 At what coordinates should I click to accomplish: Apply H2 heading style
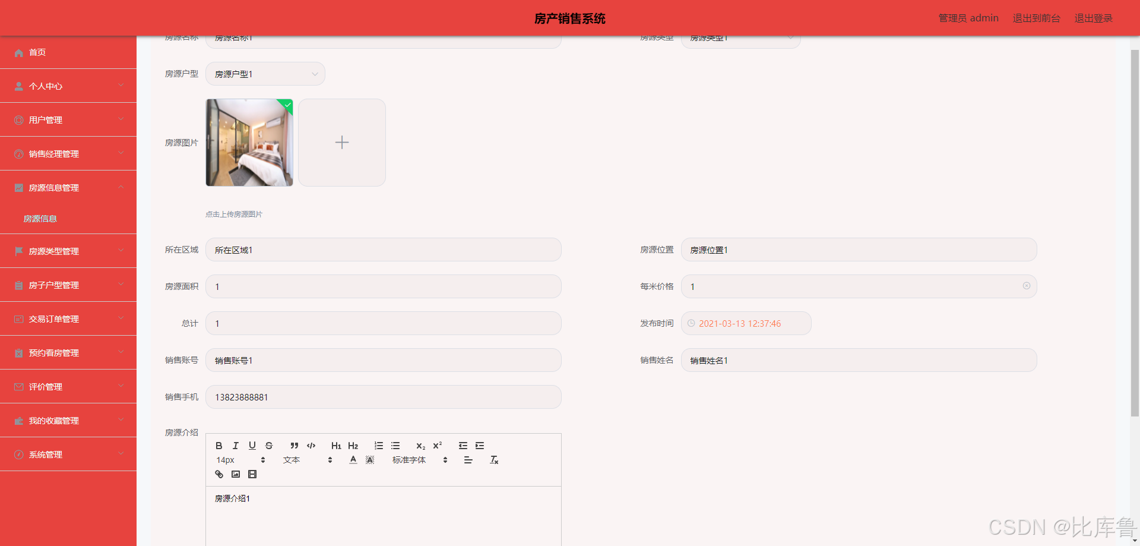(353, 446)
